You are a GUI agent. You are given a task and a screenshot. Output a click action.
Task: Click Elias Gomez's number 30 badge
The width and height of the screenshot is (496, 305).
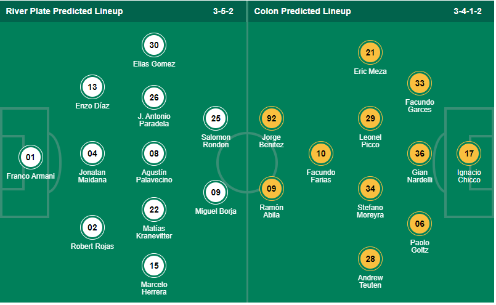click(154, 45)
